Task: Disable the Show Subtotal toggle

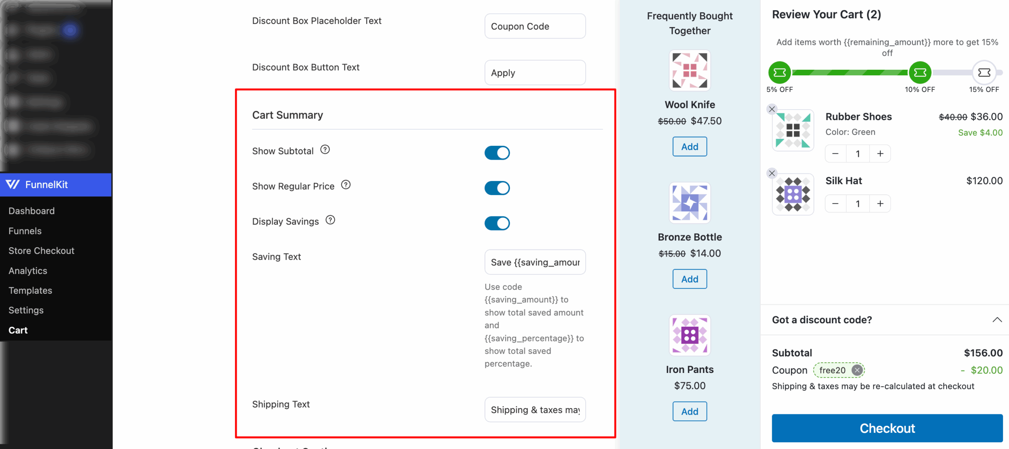Action: pos(497,153)
